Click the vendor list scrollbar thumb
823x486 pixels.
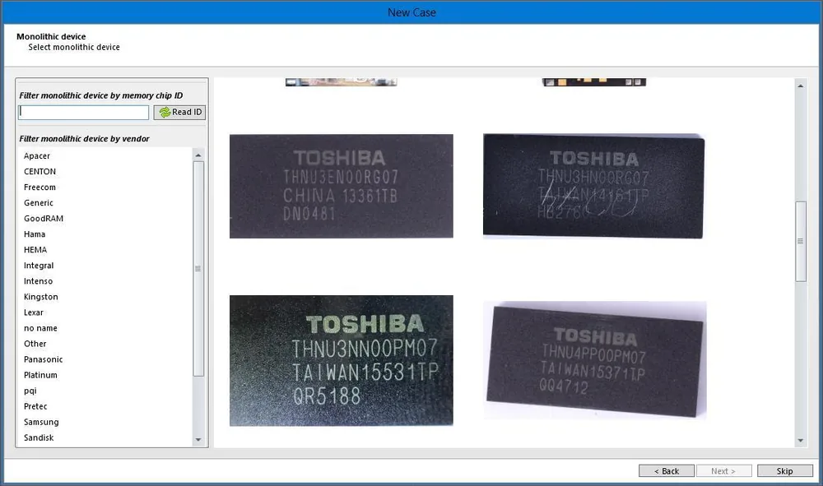(x=198, y=268)
